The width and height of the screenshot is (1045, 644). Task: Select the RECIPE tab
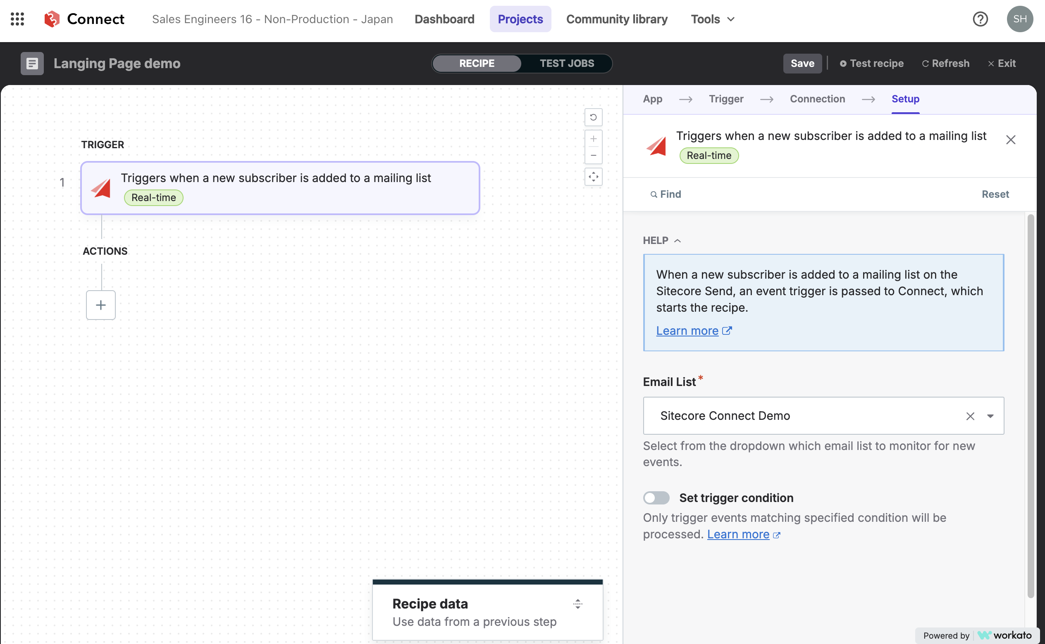tap(477, 64)
